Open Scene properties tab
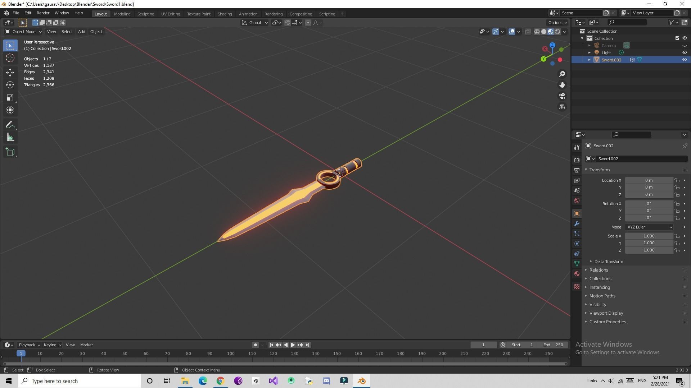Screen dimensions: 691x388 [577, 190]
